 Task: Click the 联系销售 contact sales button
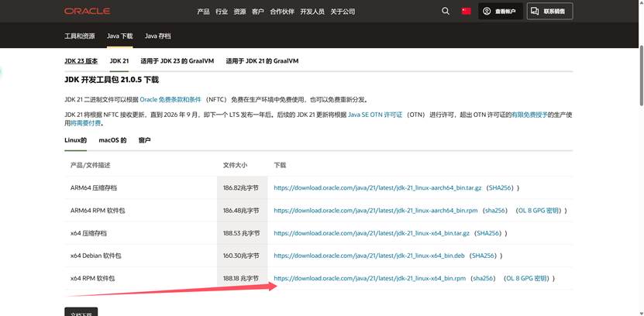[x=549, y=11]
